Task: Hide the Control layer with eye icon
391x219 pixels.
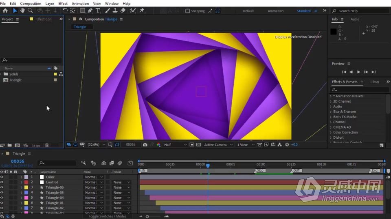Action: [x=2, y=182]
